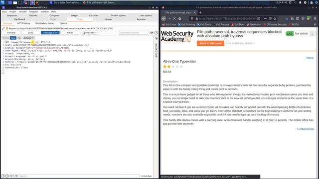Open the Kali applications menu icon
319x179 pixels.
click(x=2, y=2)
